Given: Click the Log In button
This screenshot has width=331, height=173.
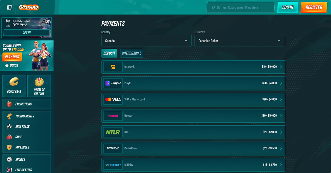Looking at the screenshot, I should coord(288,7).
